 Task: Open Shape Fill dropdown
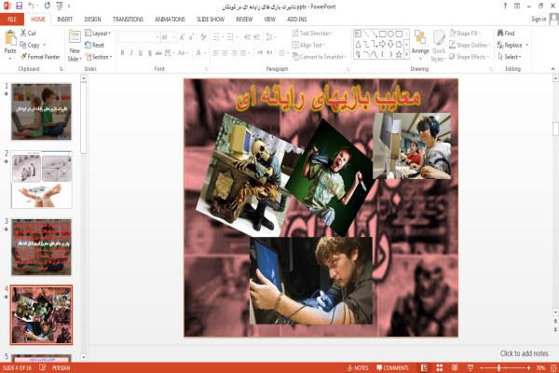[465, 34]
